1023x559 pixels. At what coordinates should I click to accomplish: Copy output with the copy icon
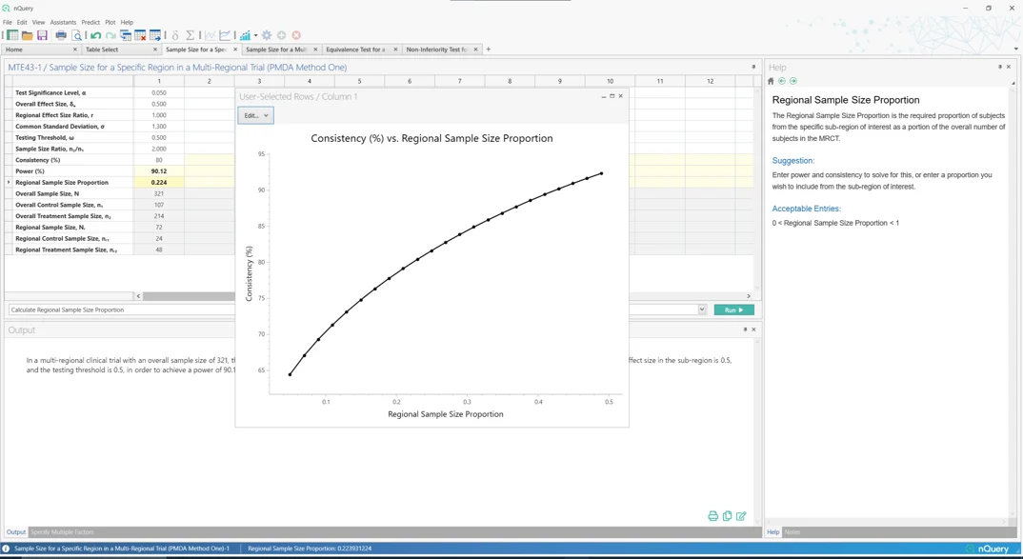tap(727, 516)
